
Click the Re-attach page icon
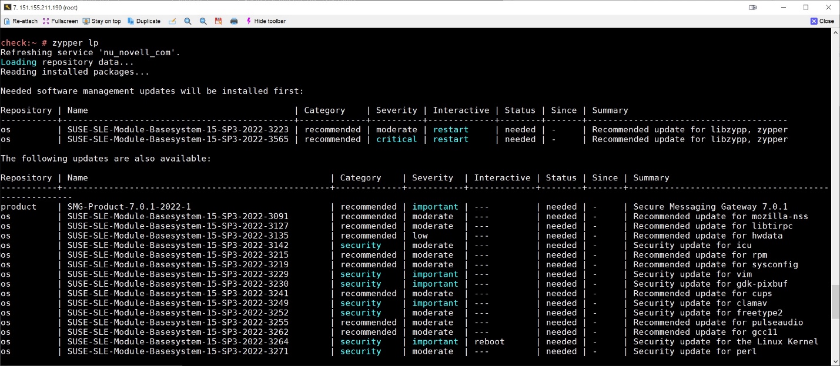coord(8,21)
